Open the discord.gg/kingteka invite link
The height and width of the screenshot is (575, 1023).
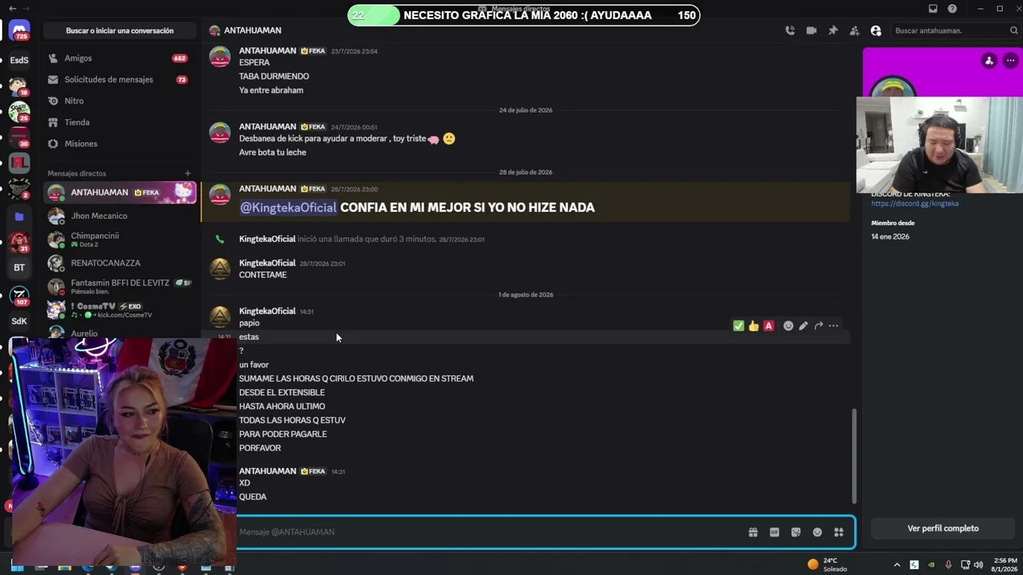click(914, 204)
